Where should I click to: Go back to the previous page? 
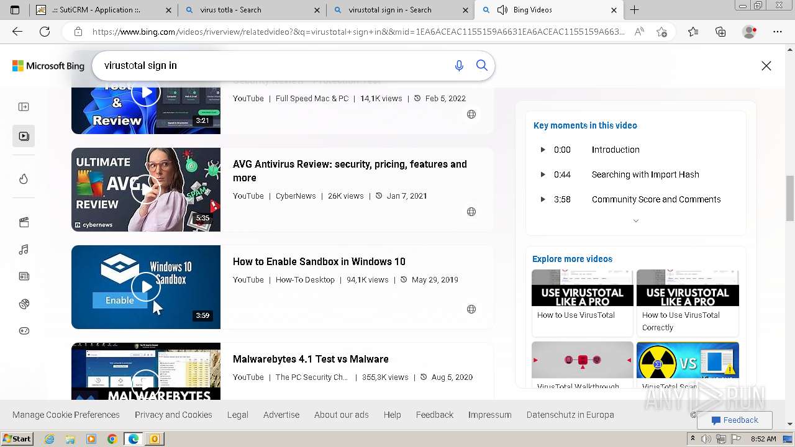17,32
